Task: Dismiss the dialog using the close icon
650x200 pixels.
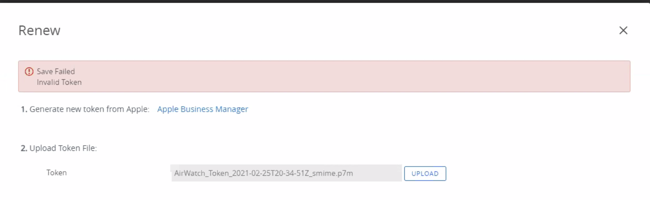Action: coord(623,30)
